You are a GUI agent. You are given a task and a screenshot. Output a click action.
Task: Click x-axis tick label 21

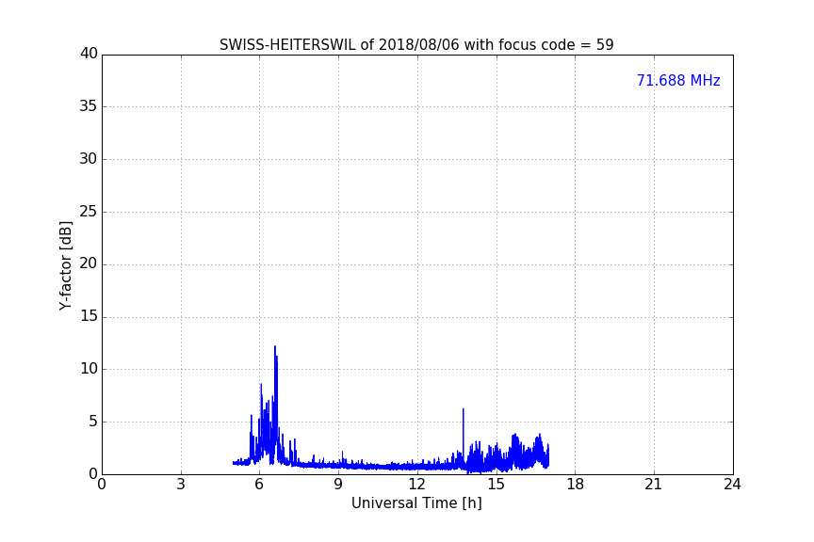coord(654,485)
